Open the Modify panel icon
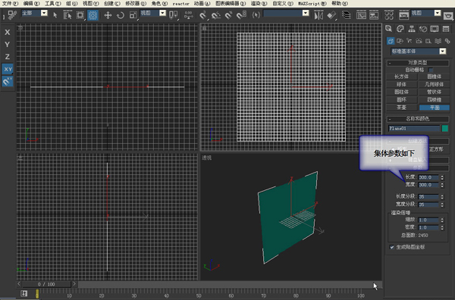 pos(400,29)
